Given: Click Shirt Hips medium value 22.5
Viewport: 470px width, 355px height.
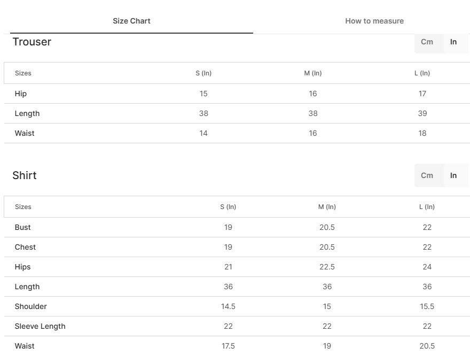Looking at the screenshot, I should (x=327, y=267).
